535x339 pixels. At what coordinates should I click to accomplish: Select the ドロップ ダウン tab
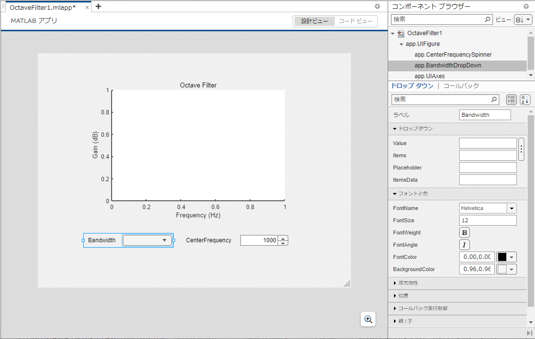412,86
